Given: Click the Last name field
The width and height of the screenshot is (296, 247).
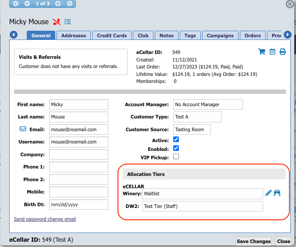Looking at the screenshot, I should [x=78, y=117].
